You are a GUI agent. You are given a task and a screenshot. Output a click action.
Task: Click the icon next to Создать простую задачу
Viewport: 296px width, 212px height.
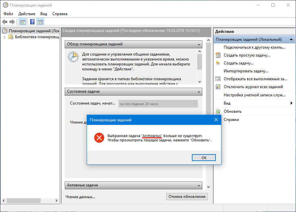pyautogui.click(x=218, y=55)
